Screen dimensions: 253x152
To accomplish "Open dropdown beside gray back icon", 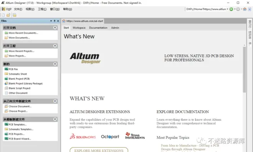I will pos(242,9).
